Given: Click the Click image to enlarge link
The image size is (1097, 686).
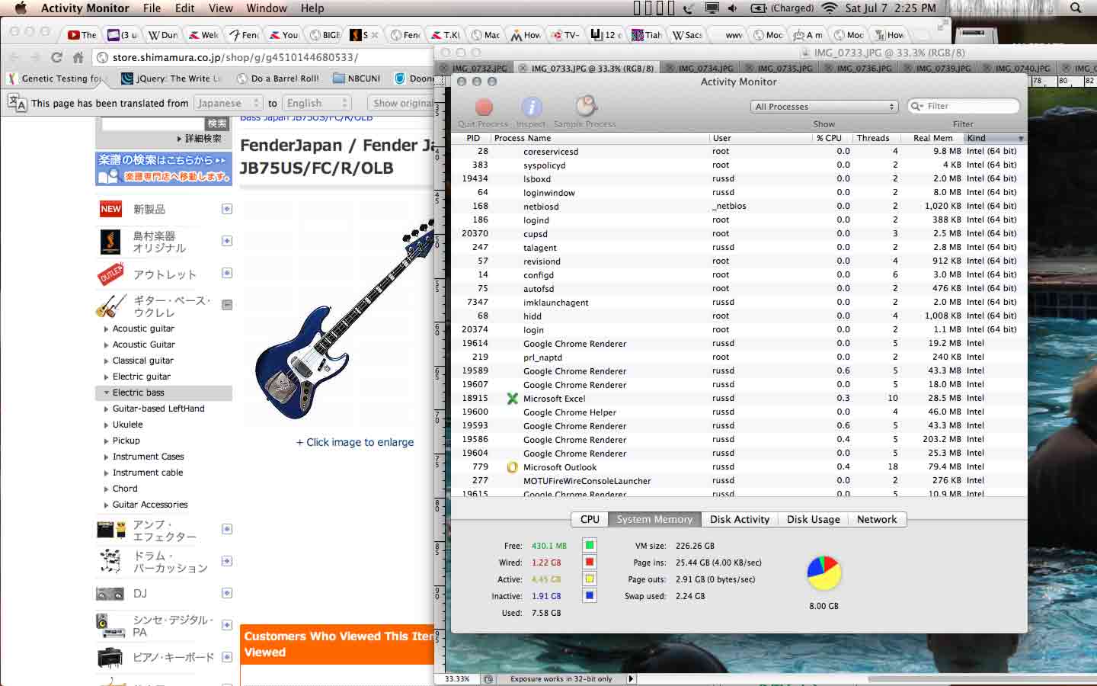Looking at the screenshot, I should 355,442.
